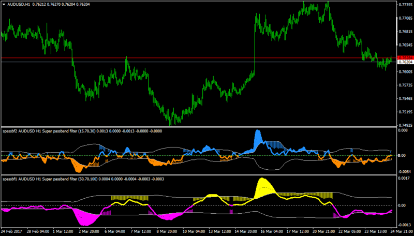
Task: Click the 0.77355 level on price scale
Action: click(x=406, y=5)
